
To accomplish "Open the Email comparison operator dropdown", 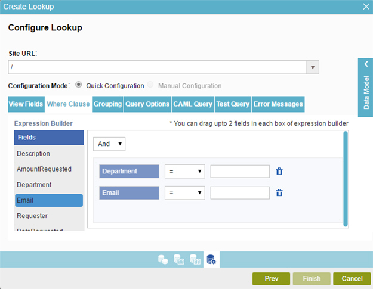I will 184,193.
